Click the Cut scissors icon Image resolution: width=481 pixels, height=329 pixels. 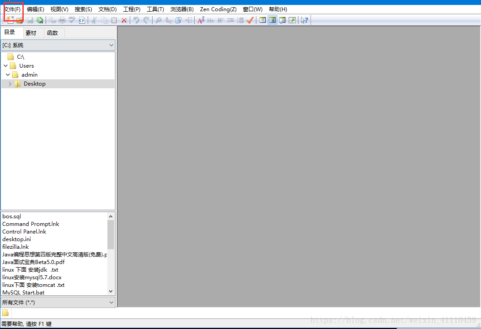[x=94, y=20]
